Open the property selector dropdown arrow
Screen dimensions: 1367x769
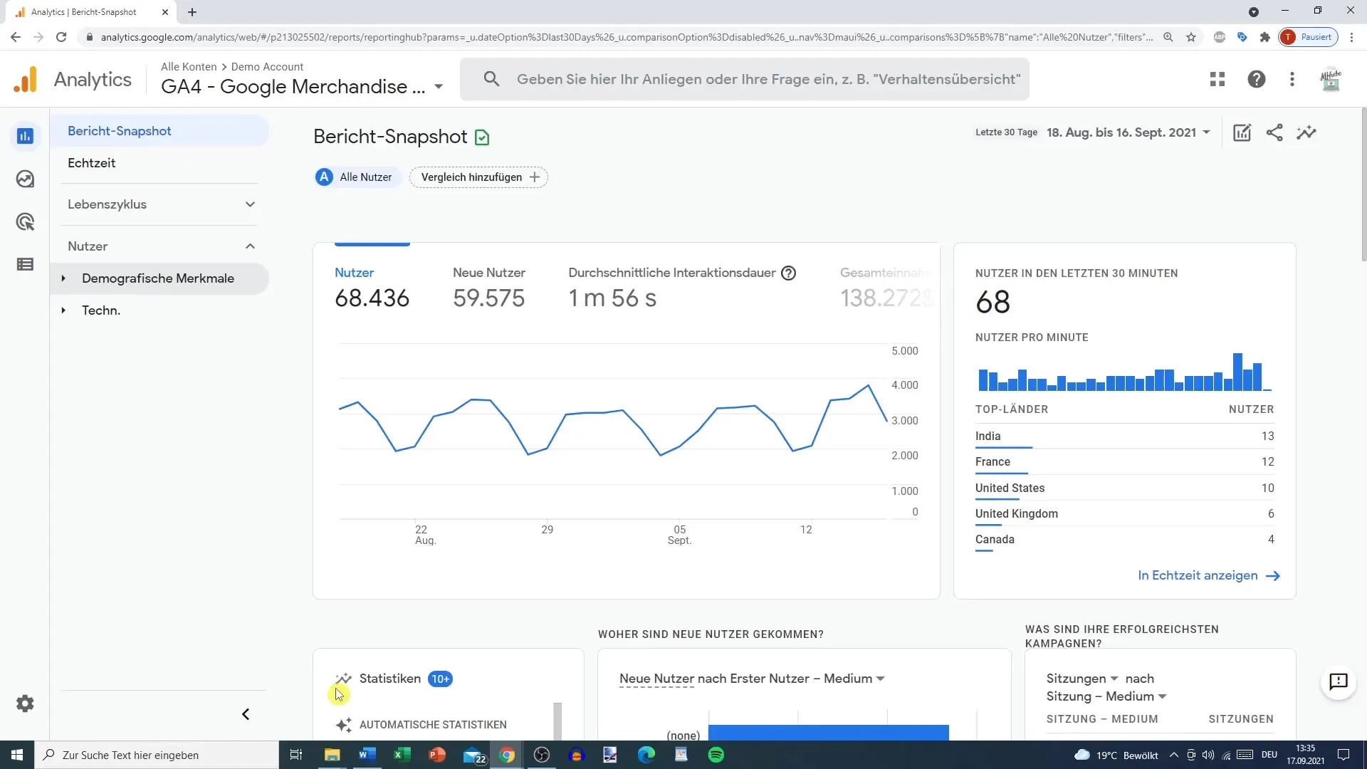pyautogui.click(x=439, y=87)
